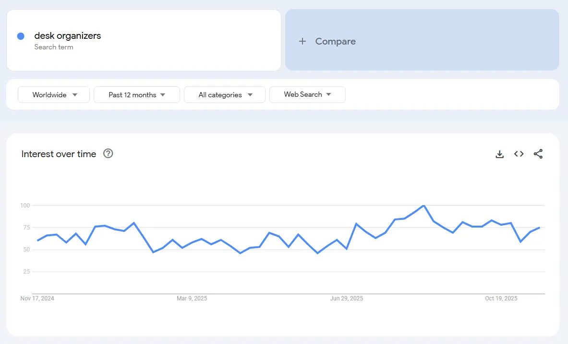This screenshot has height=344, width=568.
Task: Open help for Interest over time
Action: pyautogui.click(x=108, y=154)
